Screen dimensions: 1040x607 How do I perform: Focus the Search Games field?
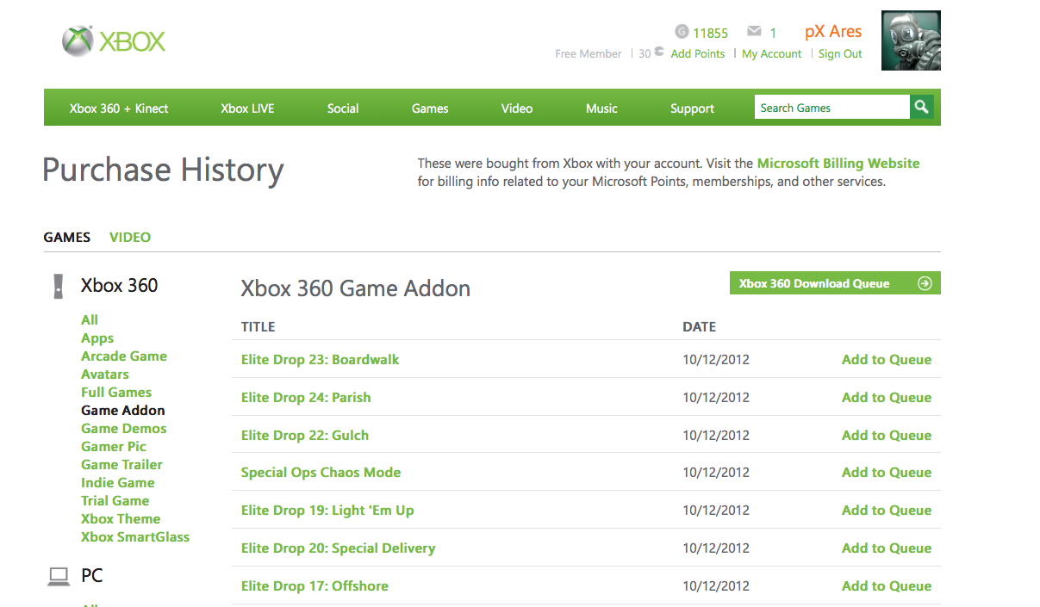832,108
